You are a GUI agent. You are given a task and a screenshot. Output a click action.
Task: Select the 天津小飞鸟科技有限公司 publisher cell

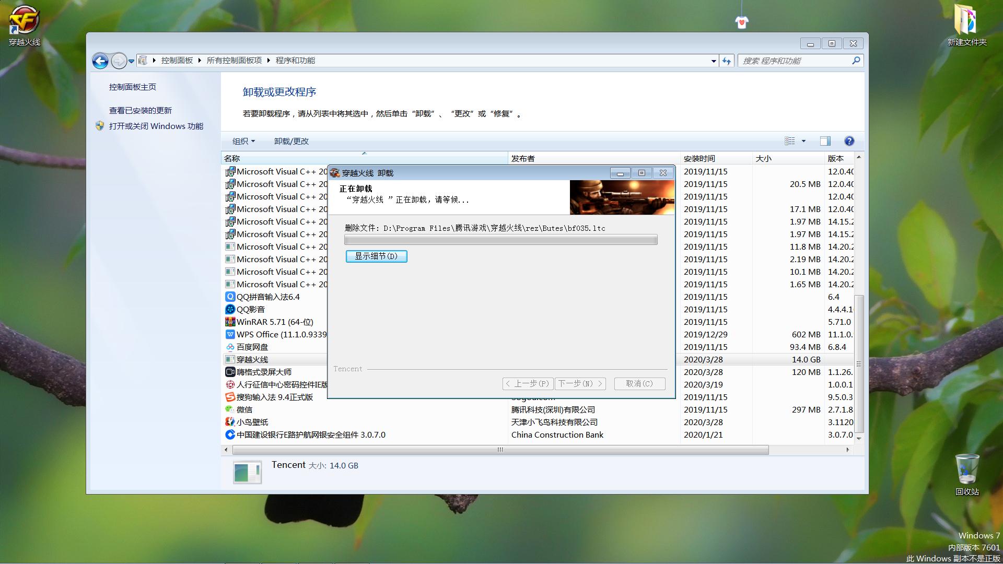554,422
